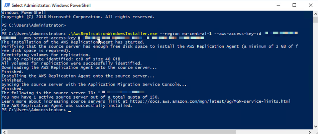Viewport: 318px width, 134px height.
Task: Click the PowerShell icon in title bar
Action: 7,5
